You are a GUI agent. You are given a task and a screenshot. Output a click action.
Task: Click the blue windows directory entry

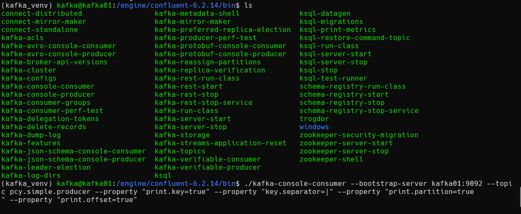(314, 127)
